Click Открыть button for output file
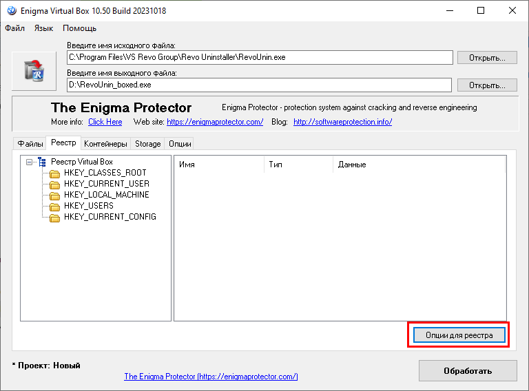This screenshot has height=391, width=529. 487,85
